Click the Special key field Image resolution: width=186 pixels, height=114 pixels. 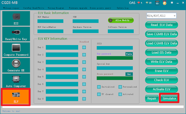click(x=115, y=68)
